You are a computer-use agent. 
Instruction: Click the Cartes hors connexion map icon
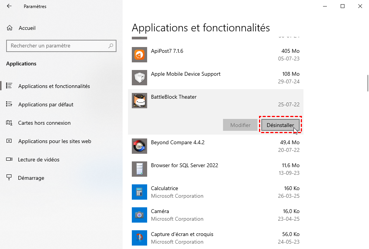point(9,123)
